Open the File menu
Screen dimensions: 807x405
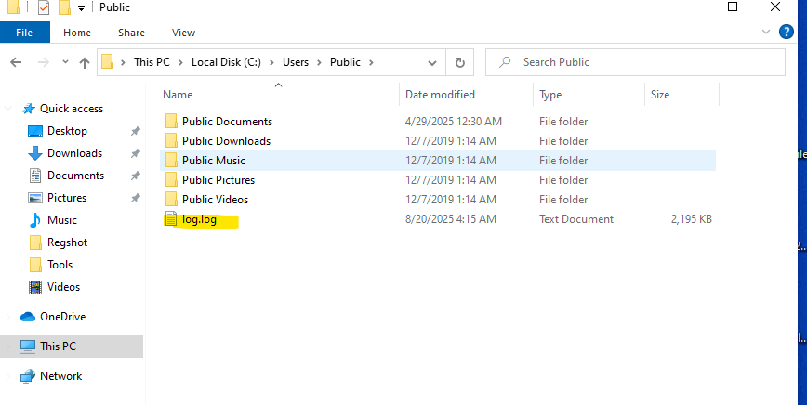click(24, 33)
